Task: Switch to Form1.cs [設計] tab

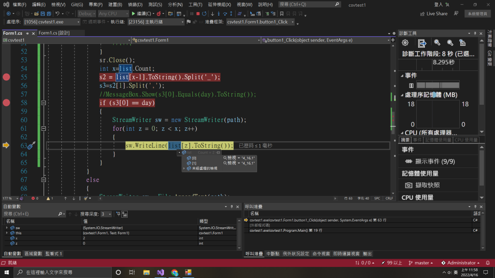Action: coord(54,33)
